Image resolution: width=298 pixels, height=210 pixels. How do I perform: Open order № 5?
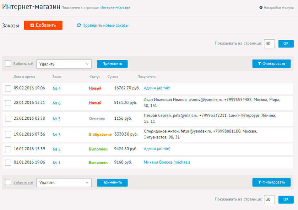tap(56, 119)
